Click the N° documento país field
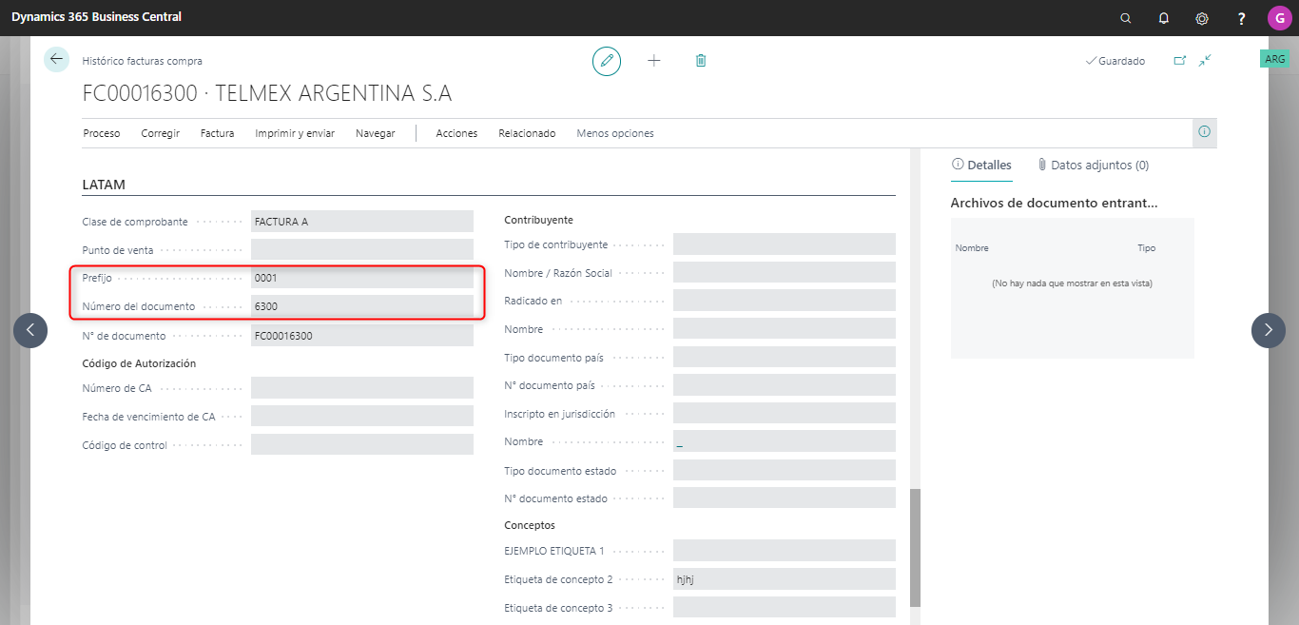 tap(785, 385)
